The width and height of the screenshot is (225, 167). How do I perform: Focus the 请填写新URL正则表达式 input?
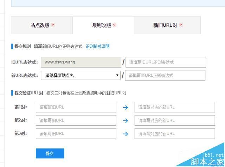pyautogui.click(x=165, y=75)
